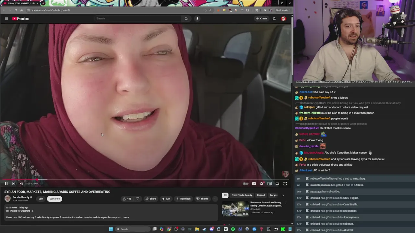Viewport: 415px width, 233px height.
Task: Switch to miniplayer mode
Action: (x=269, y=183)
